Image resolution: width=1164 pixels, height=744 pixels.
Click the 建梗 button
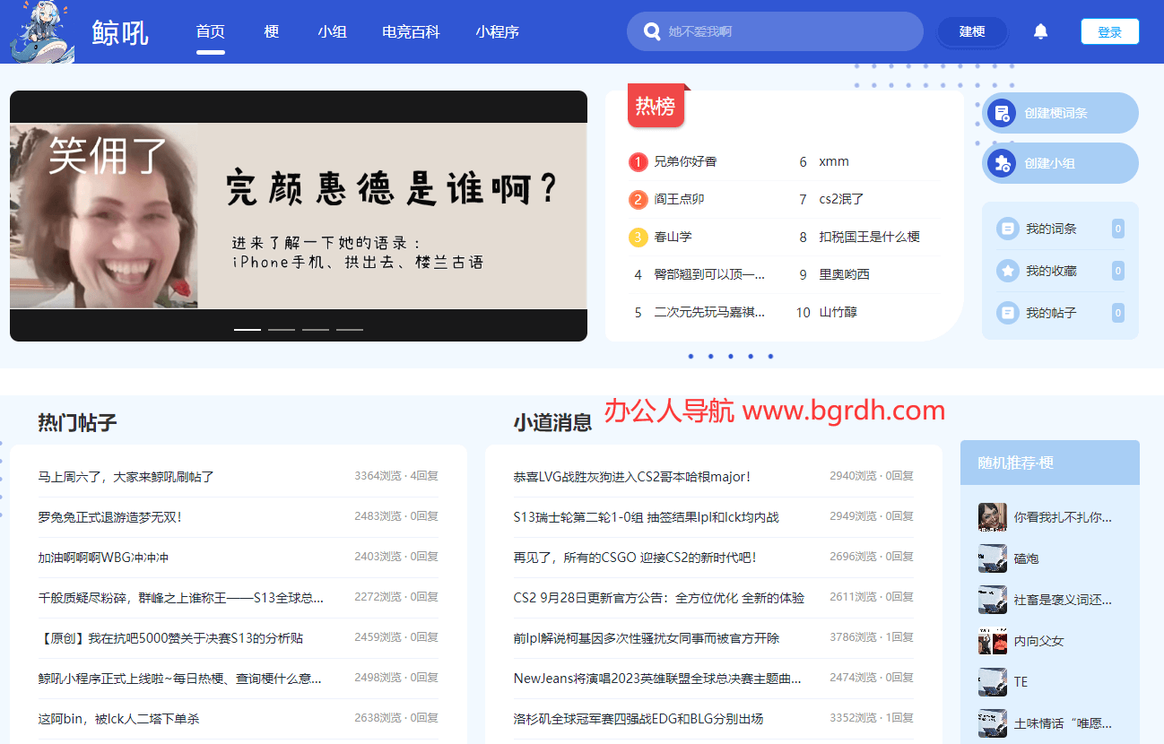pyautogui.click(x=971, y=30)
